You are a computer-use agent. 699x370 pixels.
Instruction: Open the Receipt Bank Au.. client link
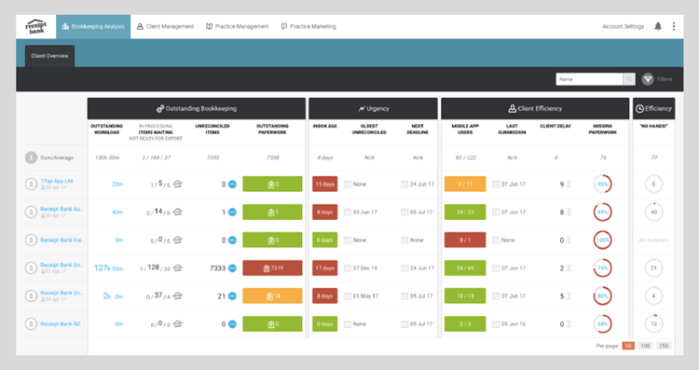pyautogui.click(x=62, y=209)
